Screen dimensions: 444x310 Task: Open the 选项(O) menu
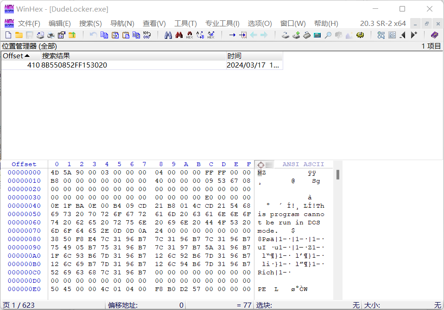[x=260, y=24]
